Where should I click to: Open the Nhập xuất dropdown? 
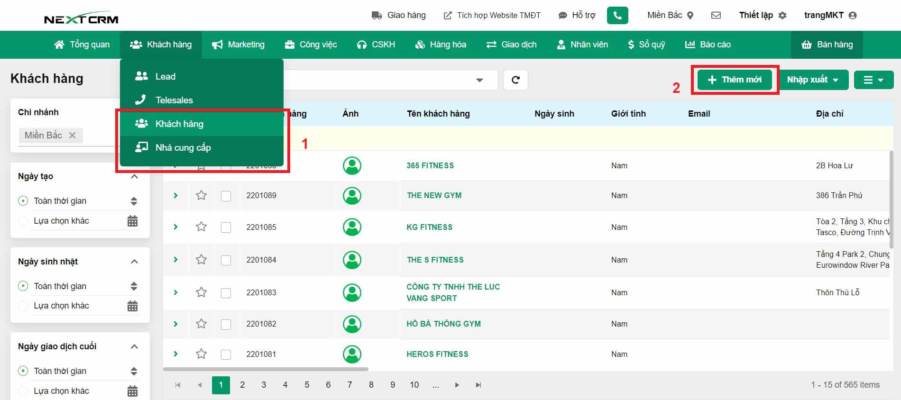812,80
